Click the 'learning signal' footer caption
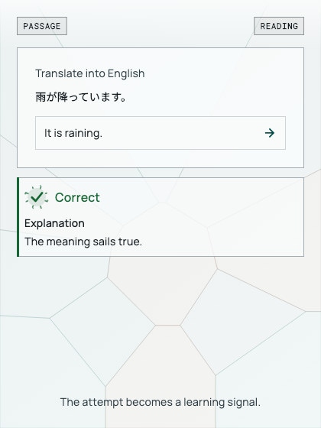 point(160,402)
